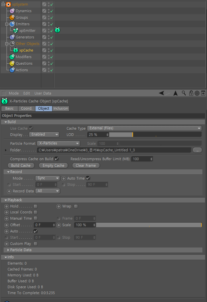Click the target mode circle icon
Viewport: 207px width, 302px height.
tap(197, 93)
